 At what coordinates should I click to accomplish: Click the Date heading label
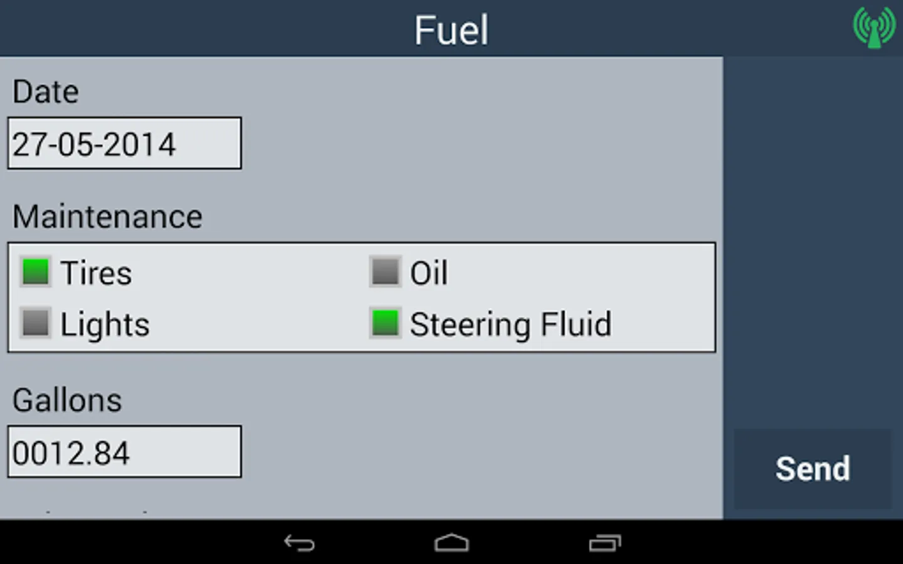[46, 91]
